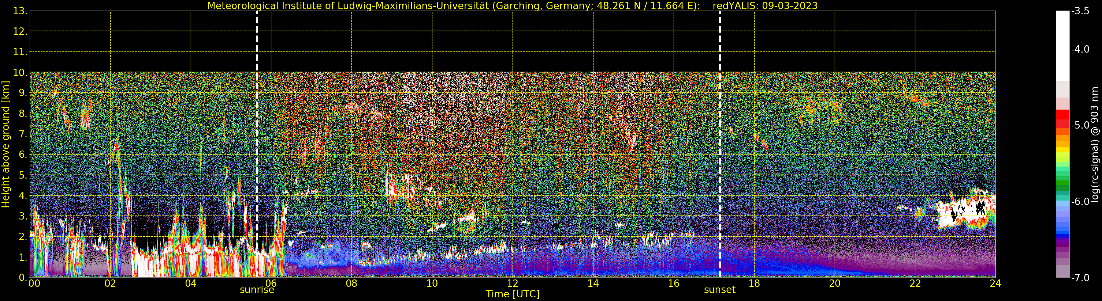Click the '08' time tick label
Screen dimensions: 1102x301
click(351, 283)
